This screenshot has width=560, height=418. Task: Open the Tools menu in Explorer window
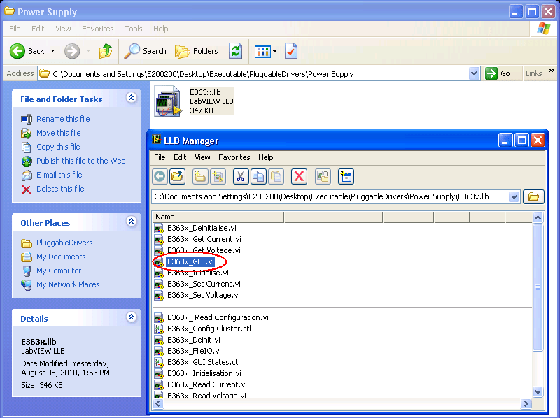(134, 29)
